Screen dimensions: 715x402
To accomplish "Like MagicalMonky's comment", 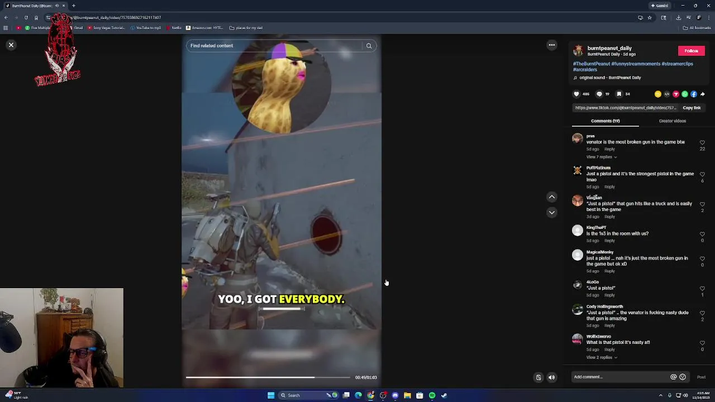I will (x=702, y=259).
